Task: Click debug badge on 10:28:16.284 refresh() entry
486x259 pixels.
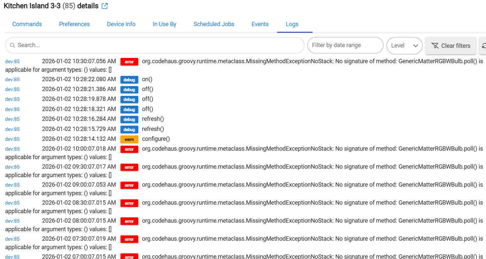Action: (x=129, y=119)
